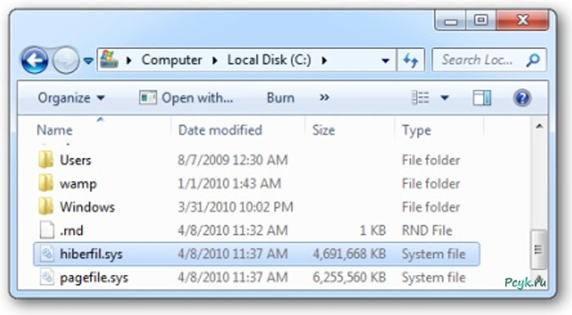Open the address bar history dropdown
The width and height of the screenshot is (572, 315).
[385, 60]
